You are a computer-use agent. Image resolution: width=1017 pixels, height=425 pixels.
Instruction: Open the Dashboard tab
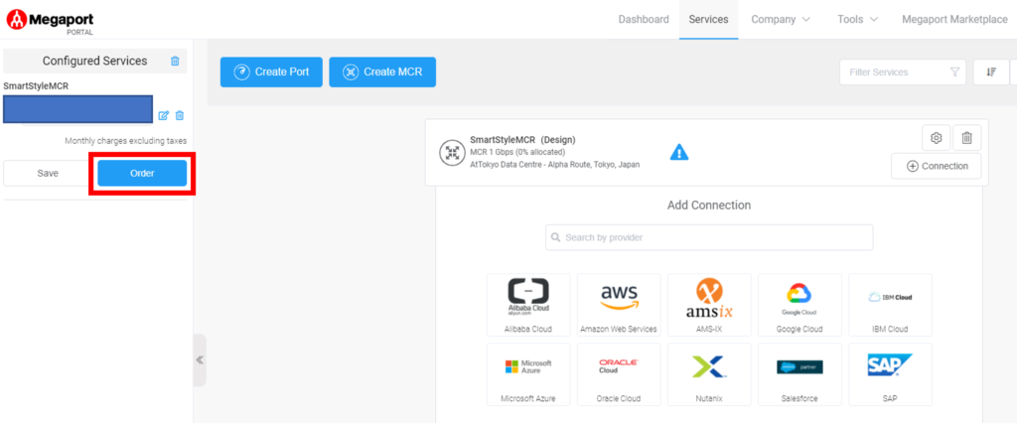[x=644, y=20]
